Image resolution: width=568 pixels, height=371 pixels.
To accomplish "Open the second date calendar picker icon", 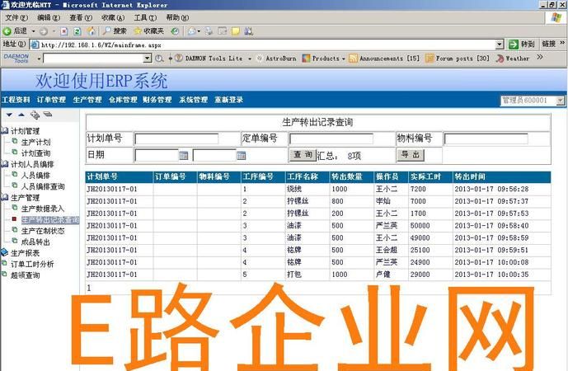I will click(x=242, y=156).
